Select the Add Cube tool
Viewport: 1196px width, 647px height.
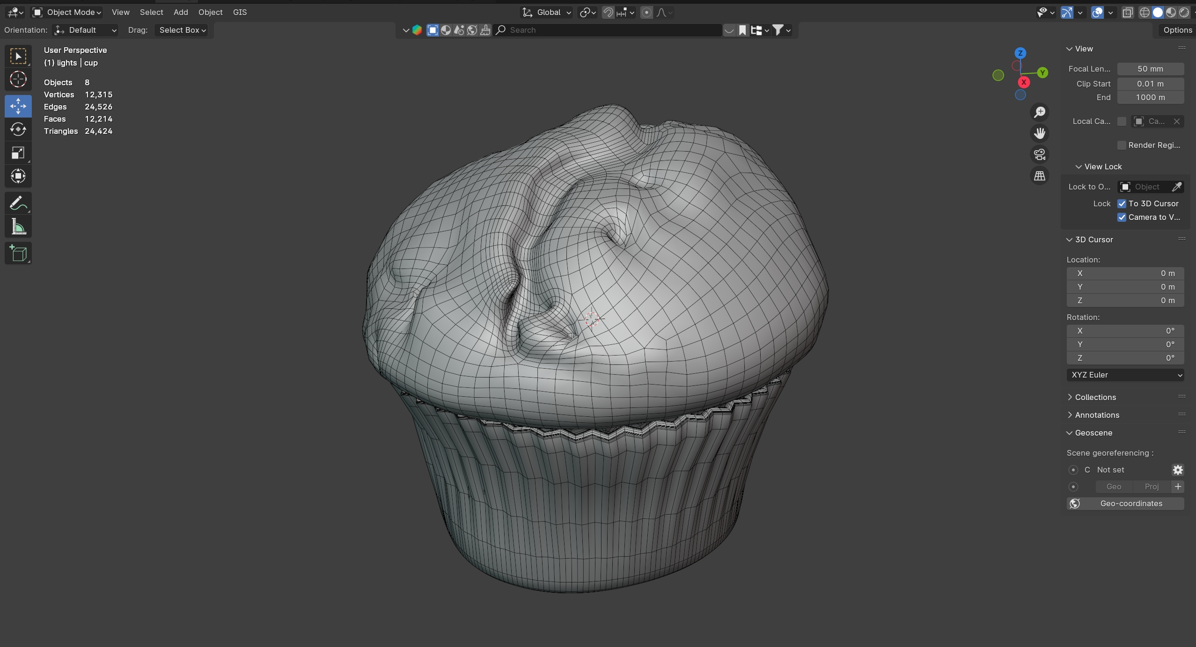[x=18, y=253]
